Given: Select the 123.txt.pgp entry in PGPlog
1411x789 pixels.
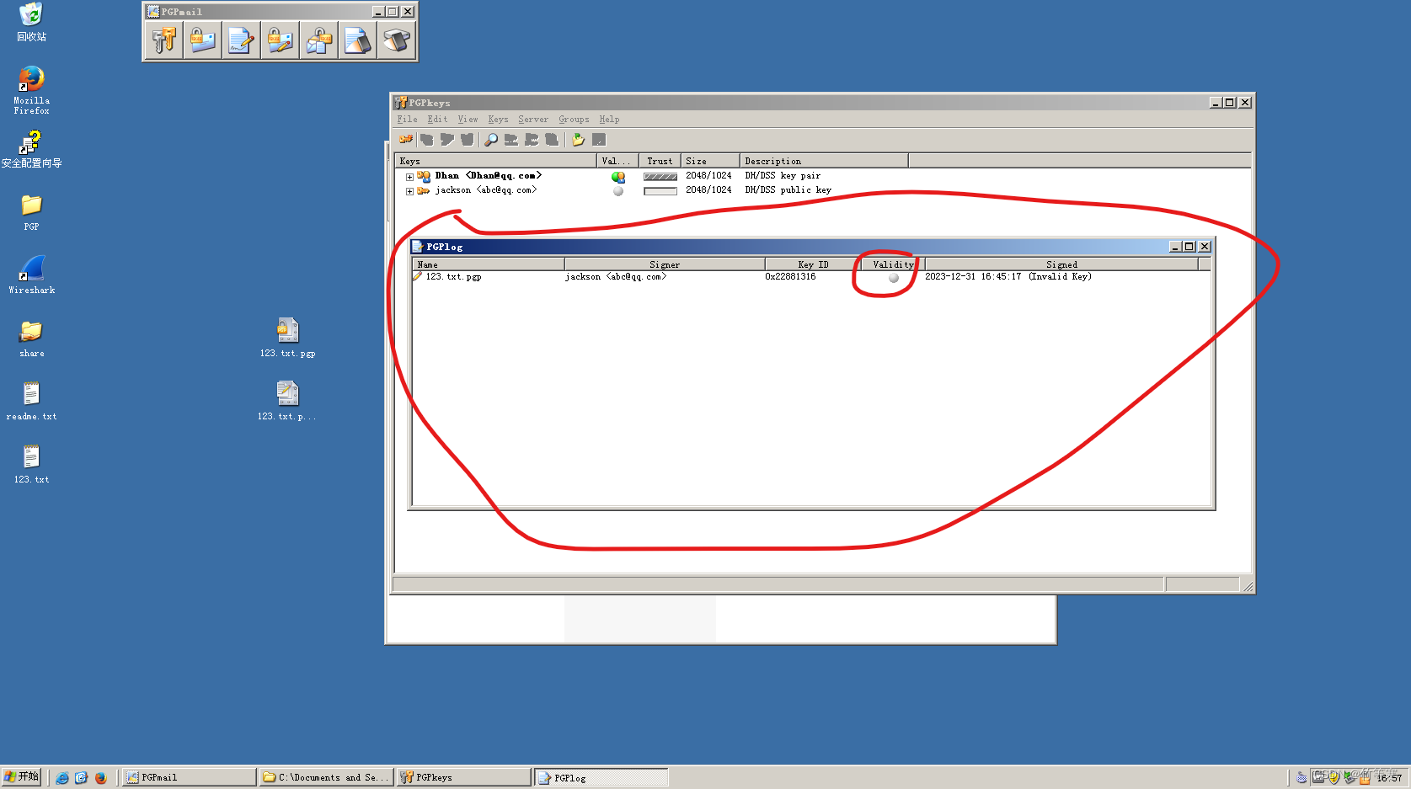Looking at the screenshot, I should pyautogui.click(x=453, y=276).
